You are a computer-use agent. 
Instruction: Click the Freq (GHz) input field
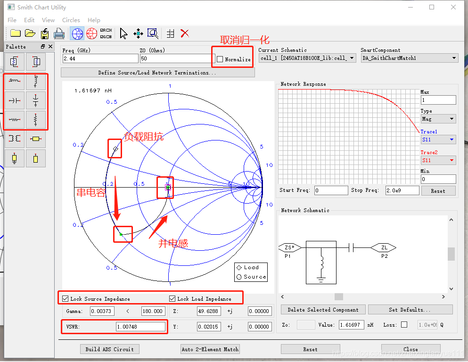[100, 58]
